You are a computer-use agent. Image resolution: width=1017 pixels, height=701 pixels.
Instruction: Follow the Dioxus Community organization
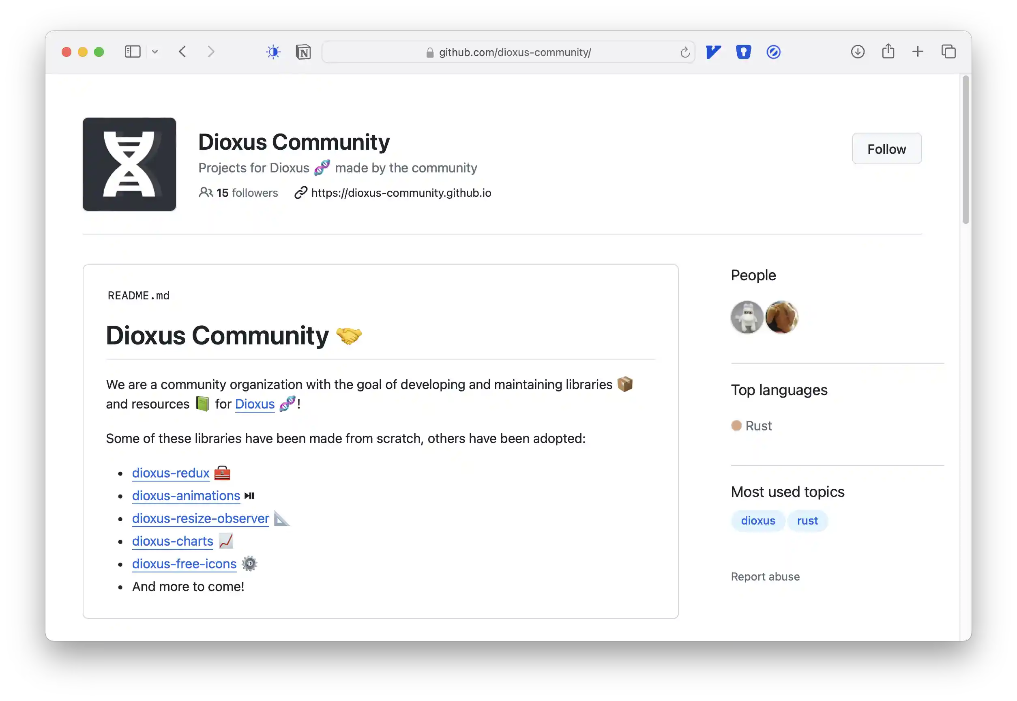886,149
